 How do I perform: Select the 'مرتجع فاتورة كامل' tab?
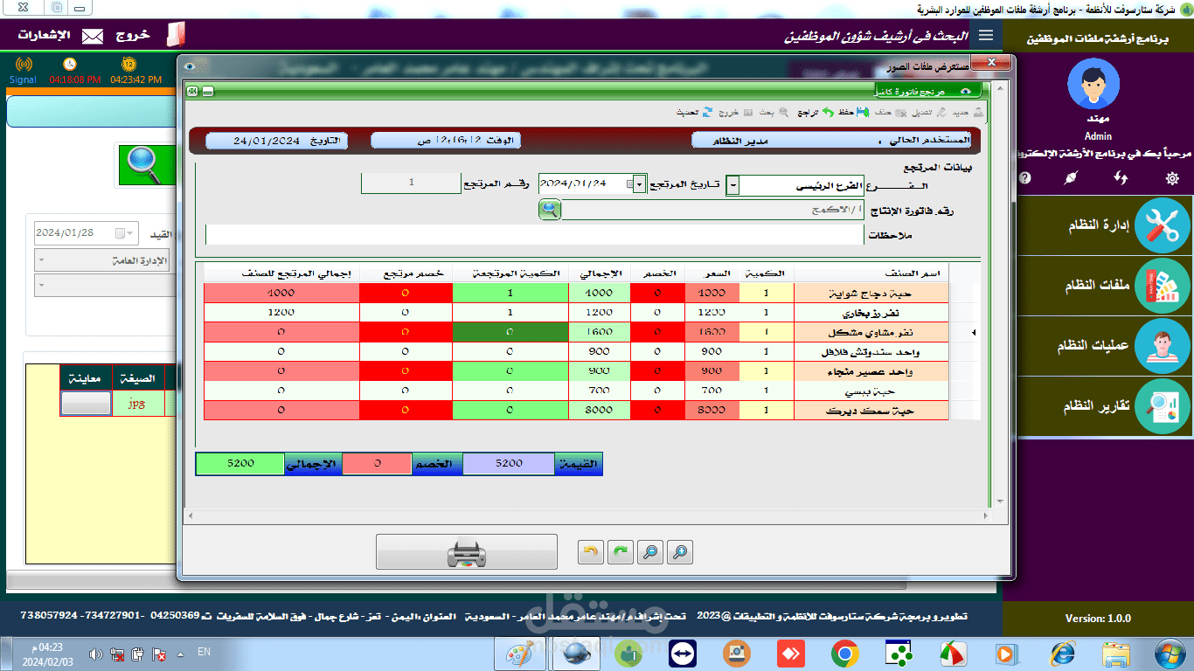point(927,91)
